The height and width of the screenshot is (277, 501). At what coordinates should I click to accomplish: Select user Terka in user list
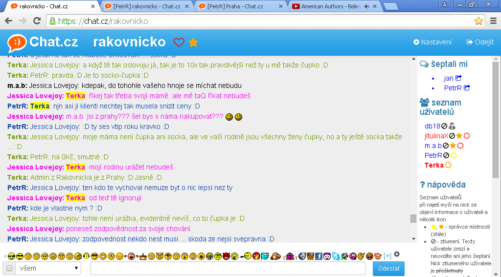(434, 165)
